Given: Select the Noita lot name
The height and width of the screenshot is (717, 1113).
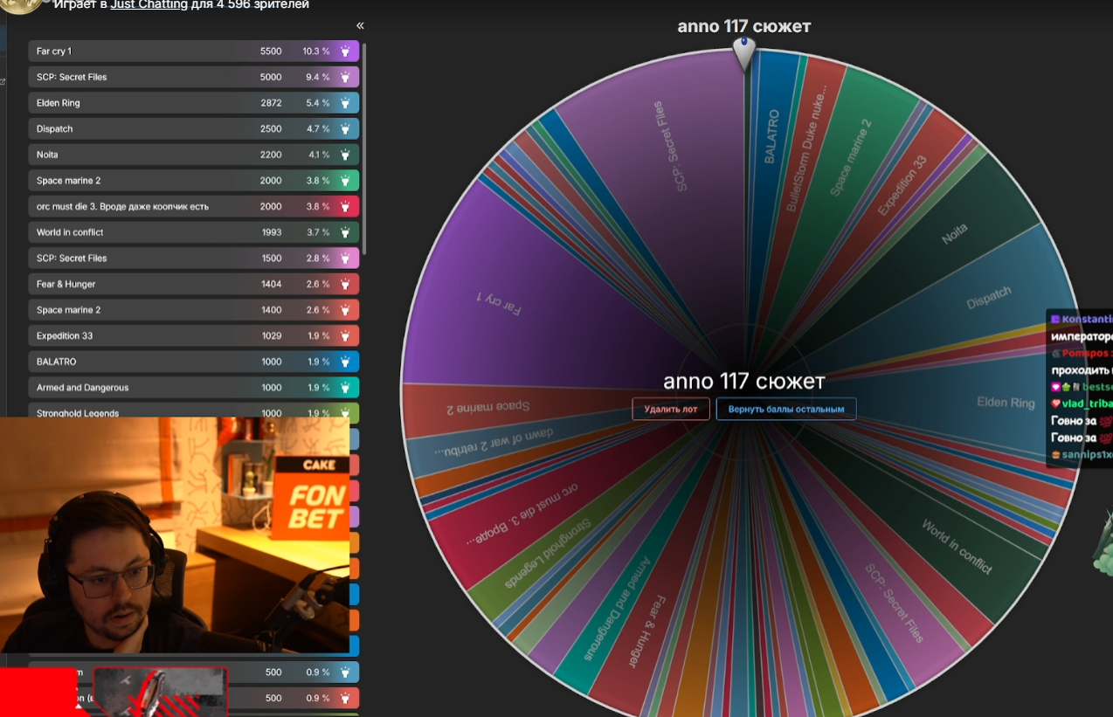Looking at the screenshot, I should point(47,155).
